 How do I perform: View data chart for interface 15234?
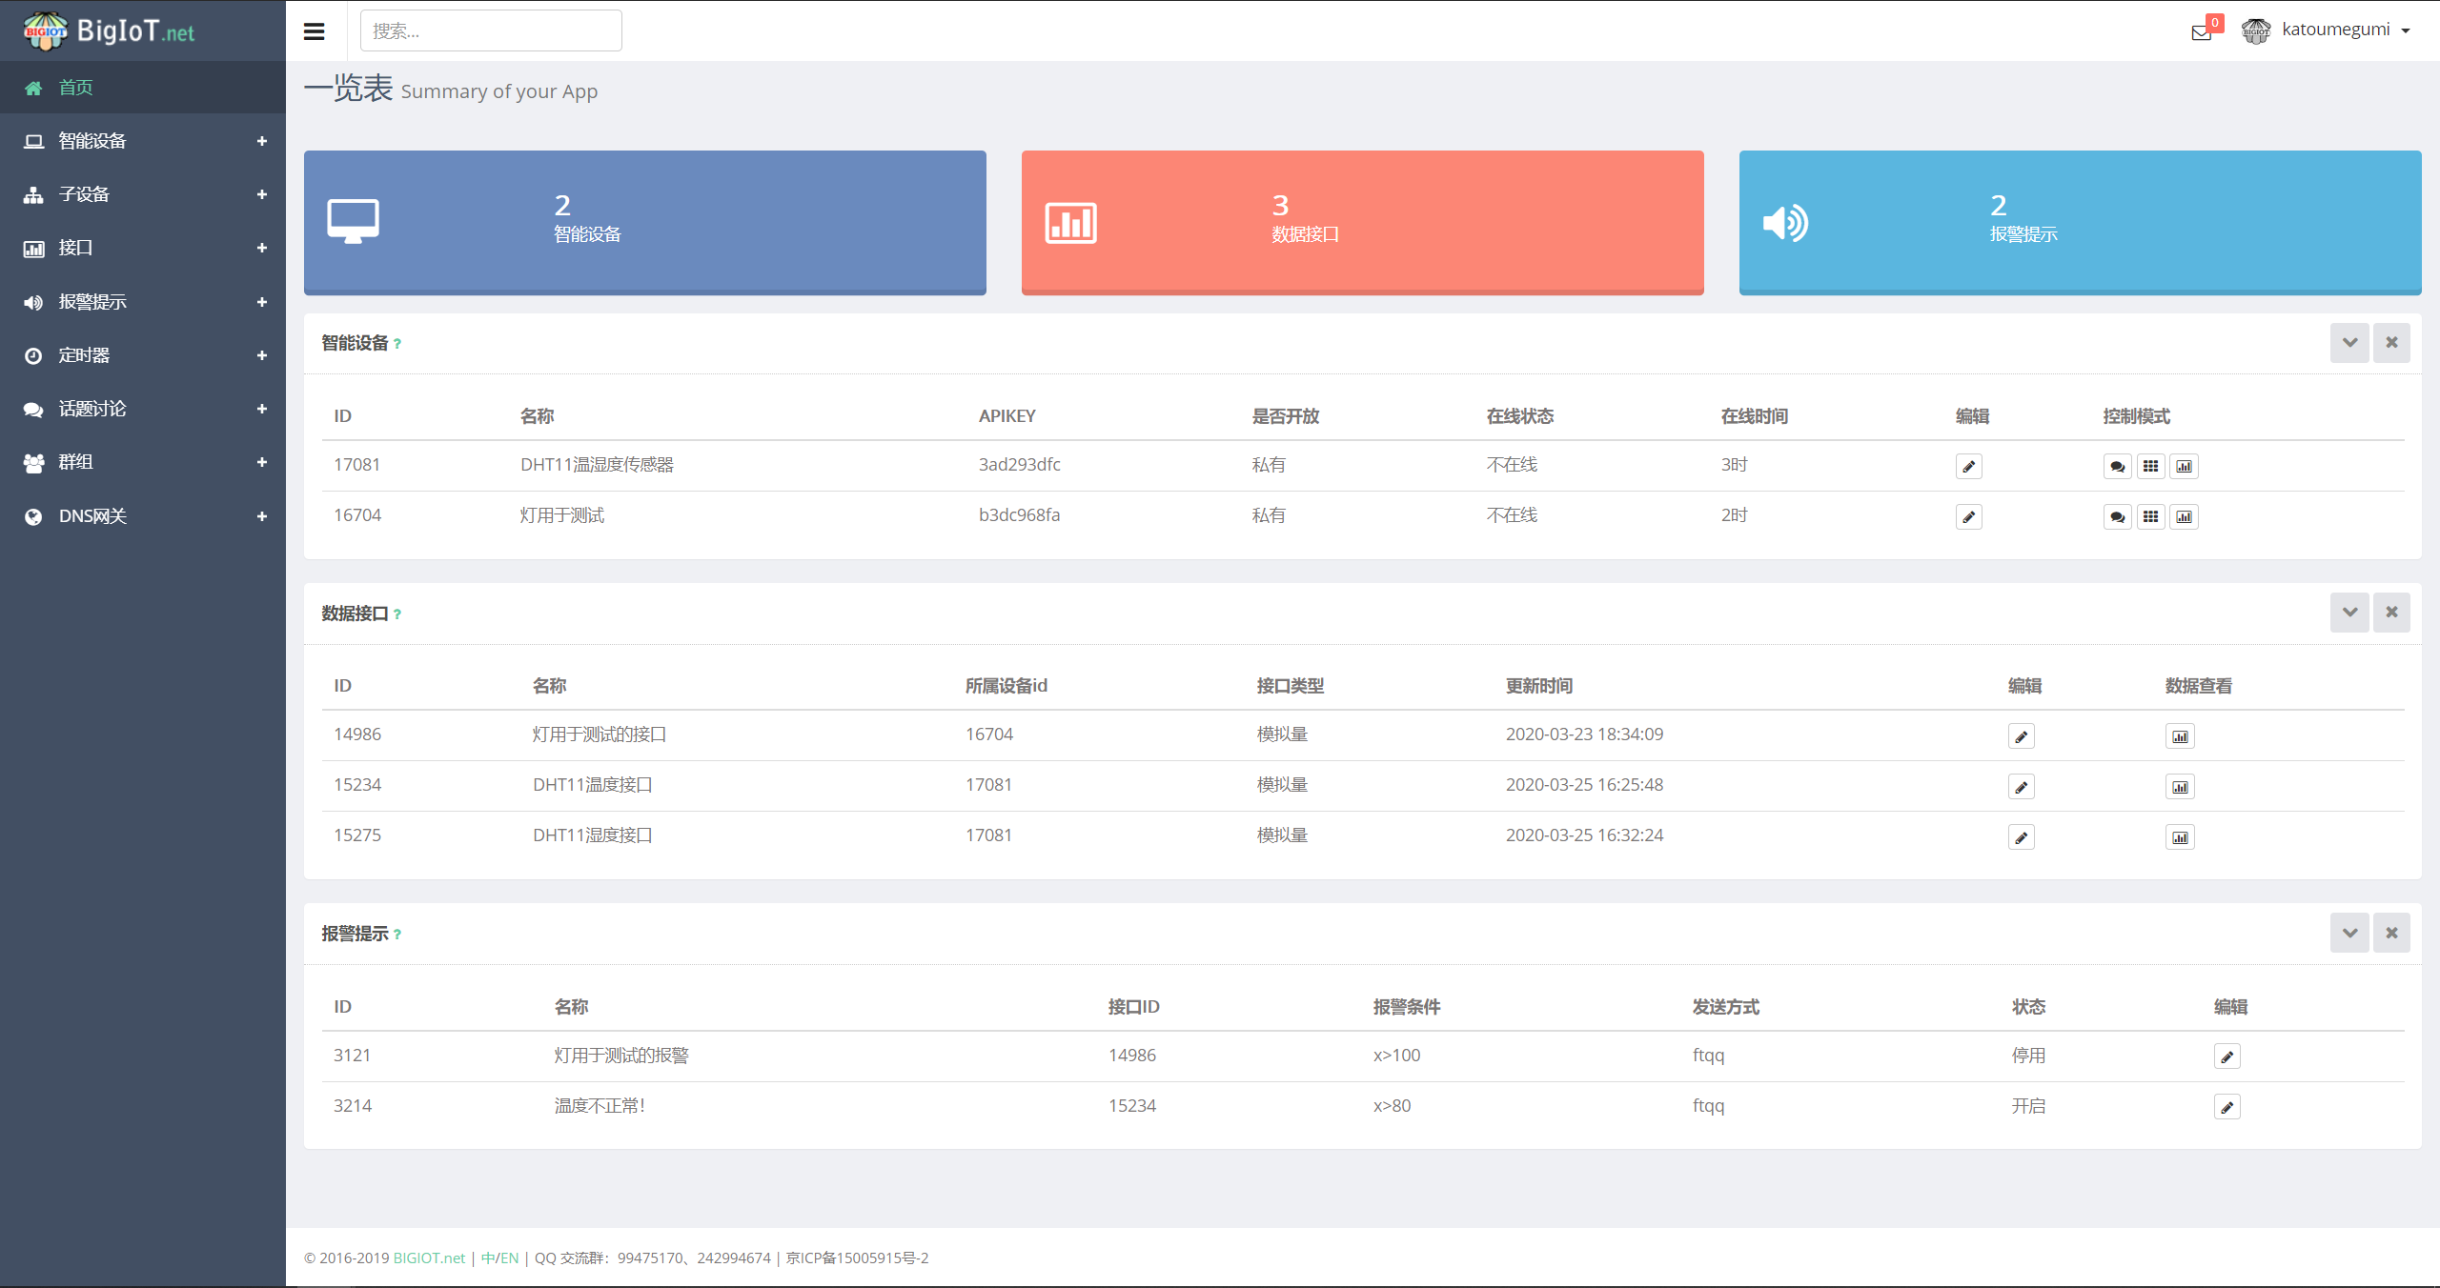point(2180,787)
